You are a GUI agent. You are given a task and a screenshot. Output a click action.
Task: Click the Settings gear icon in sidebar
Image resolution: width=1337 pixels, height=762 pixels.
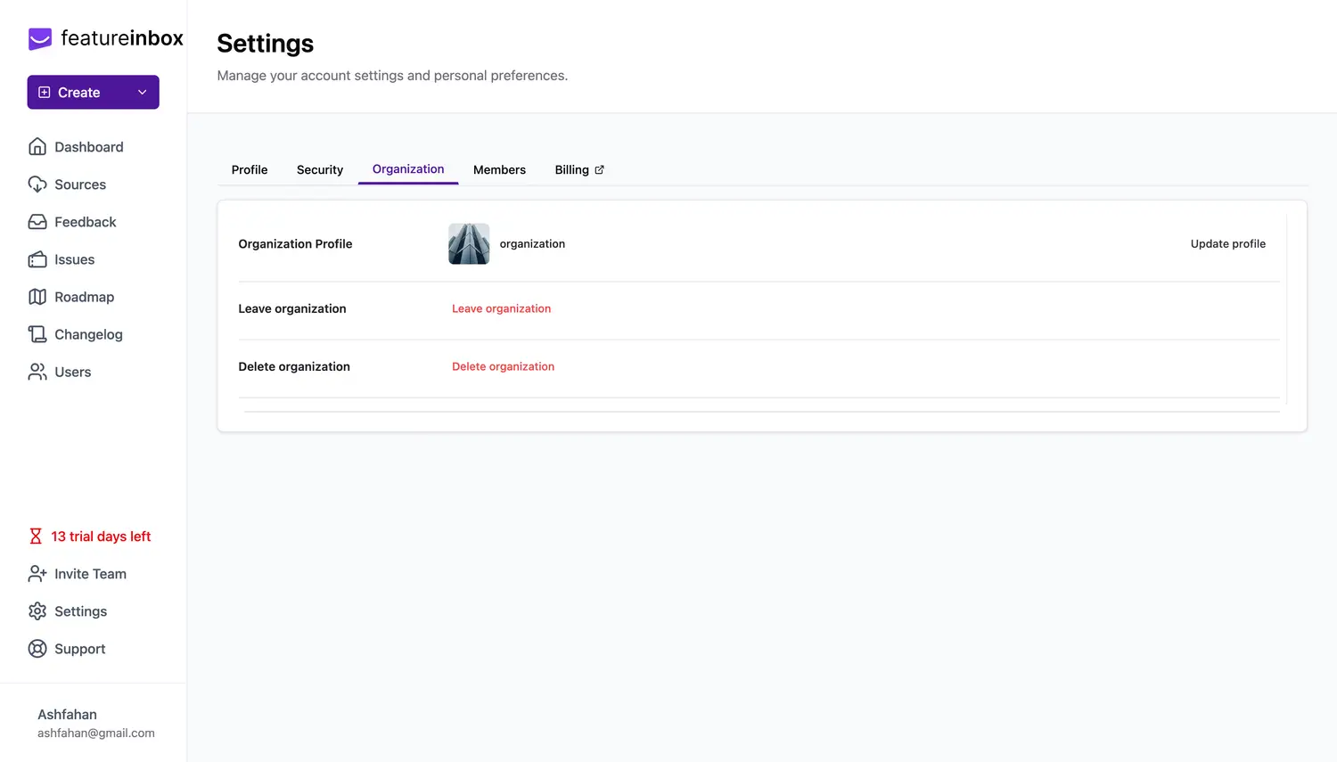(37, 611)
